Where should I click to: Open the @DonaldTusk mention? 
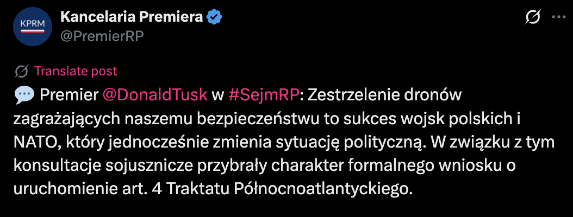click(x=155, y=95)
